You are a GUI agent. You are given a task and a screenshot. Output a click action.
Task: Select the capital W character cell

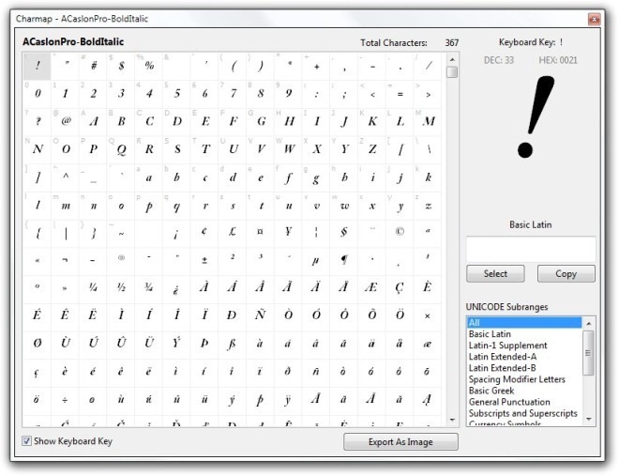point(289,149)
